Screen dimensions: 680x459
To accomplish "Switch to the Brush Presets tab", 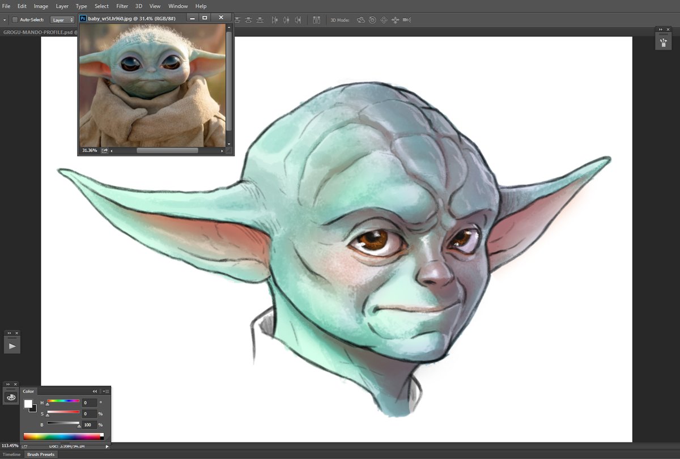I will (41, 454).
